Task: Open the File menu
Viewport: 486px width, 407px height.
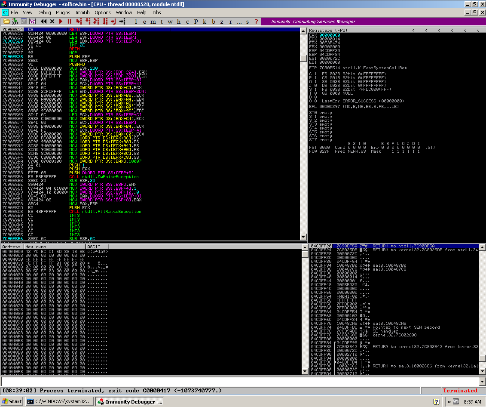Action: click(x=14, y=12)
